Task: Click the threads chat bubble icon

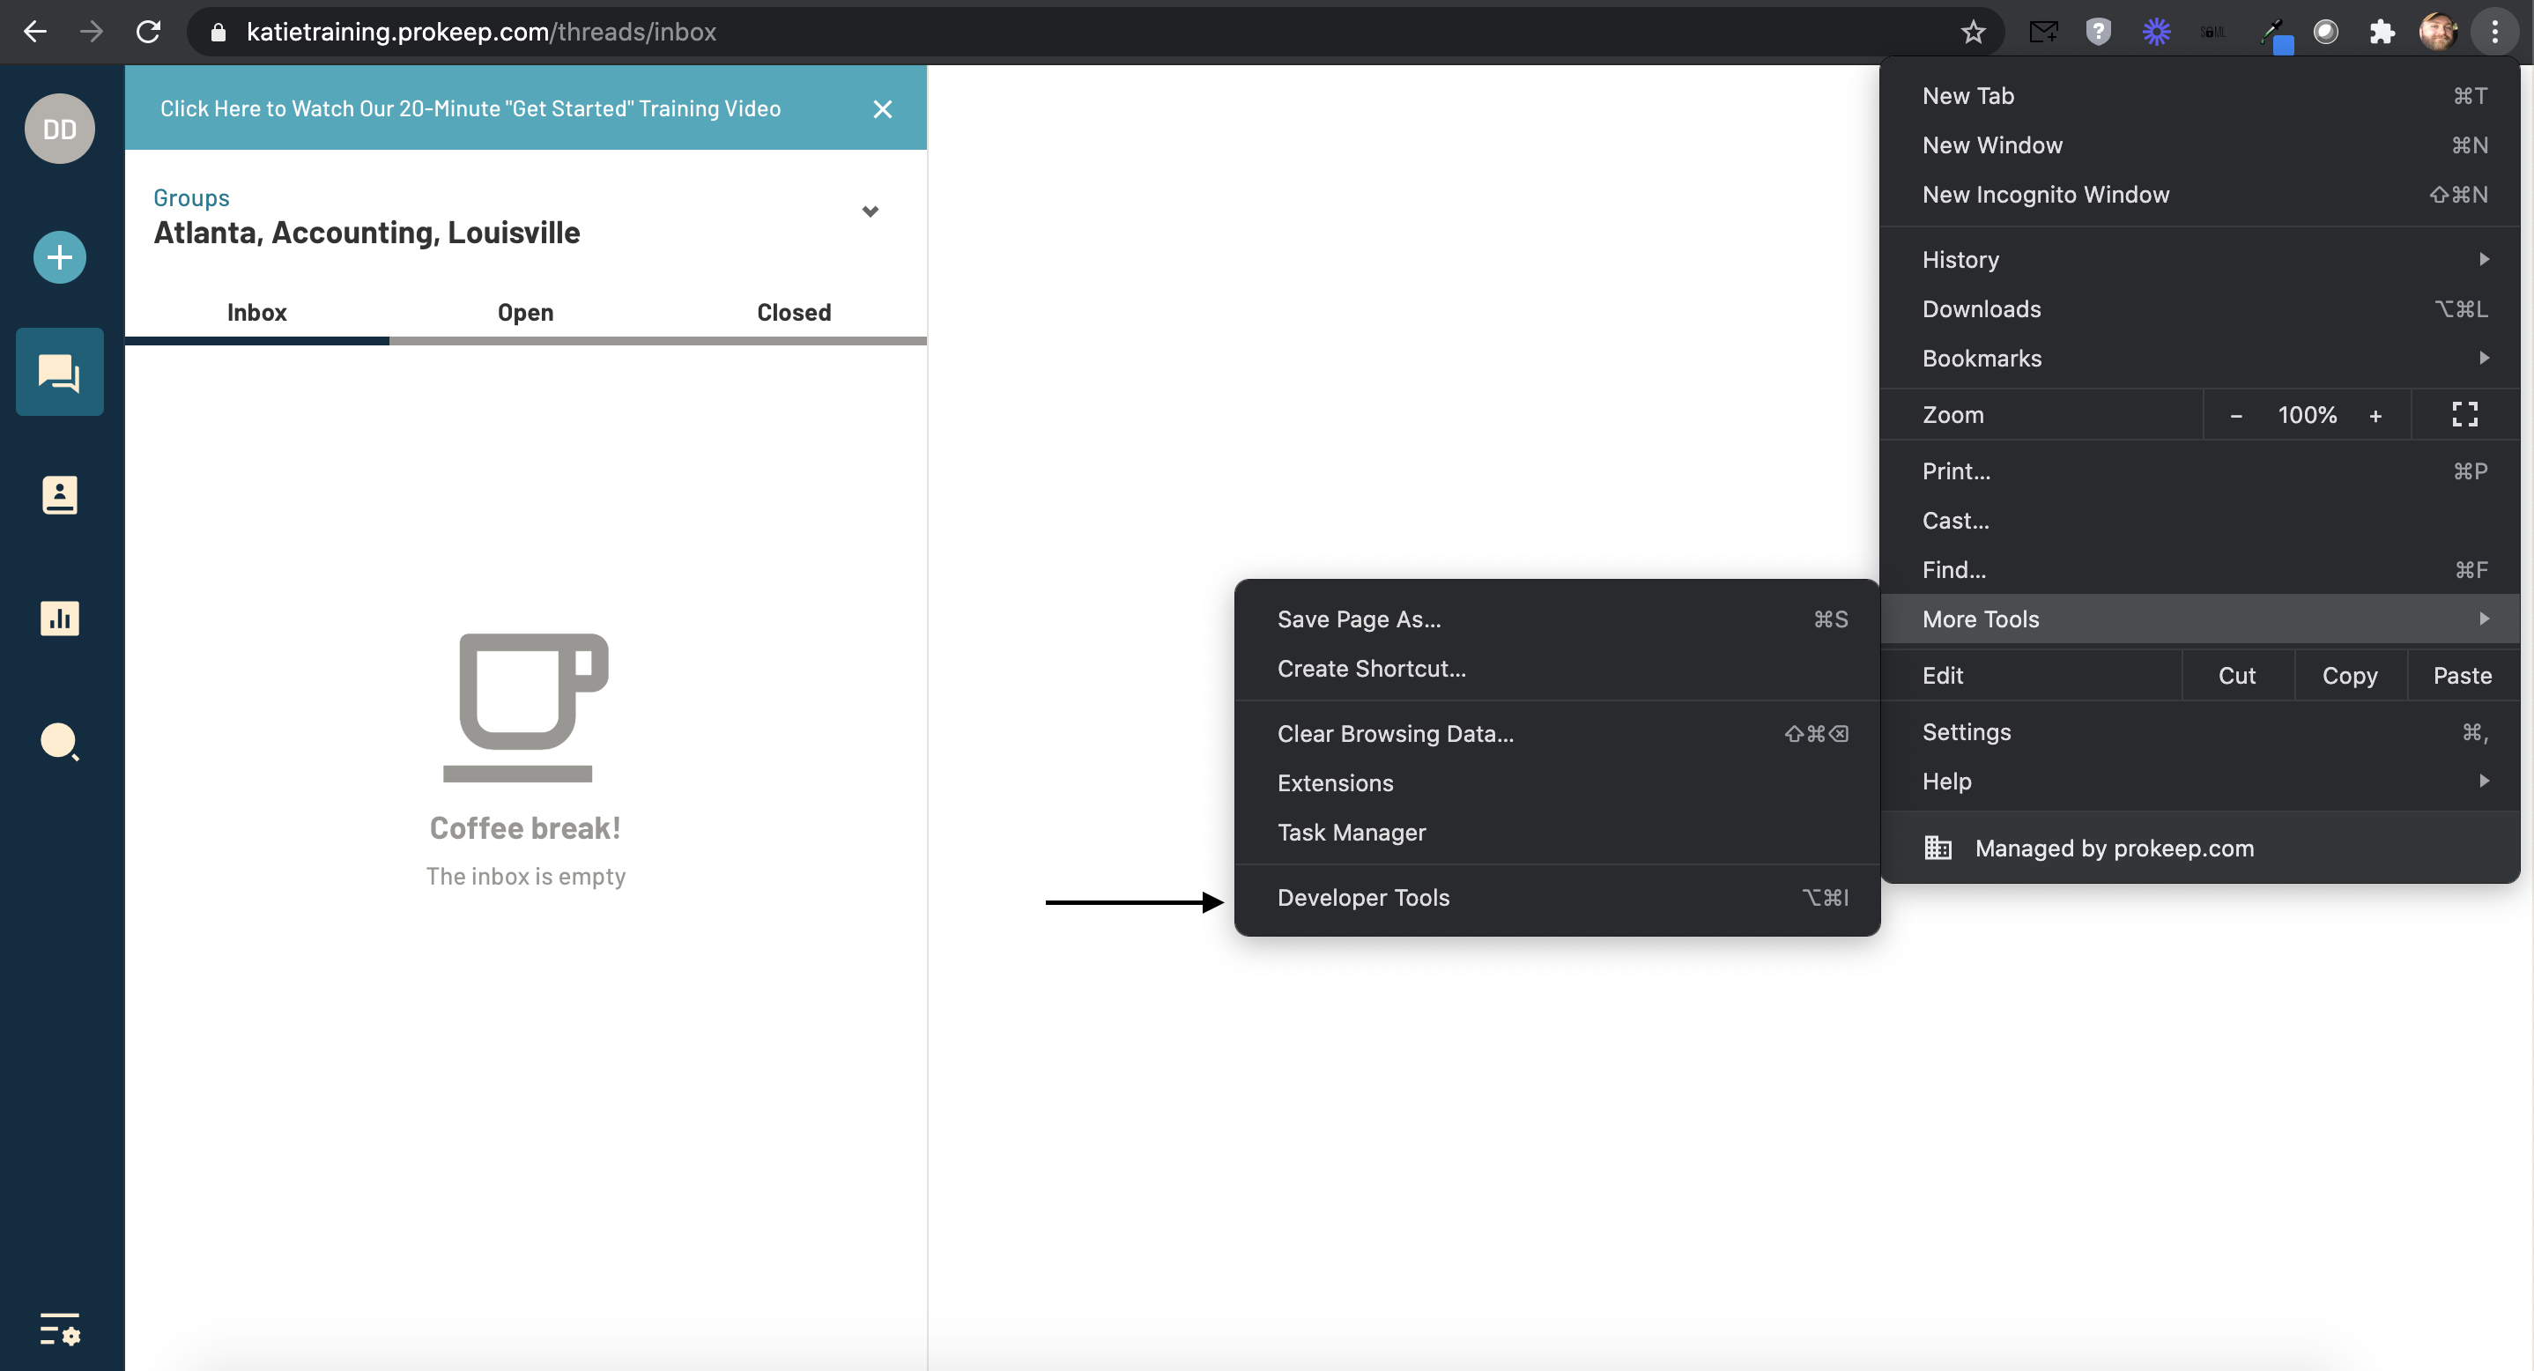Action: pyautogui.click(x=59, y=373)
